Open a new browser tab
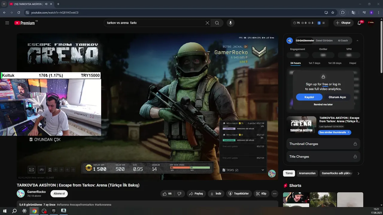The height and width of the screenshot is (215, 383). pos(58,4)
